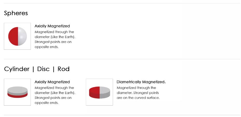Click the axial disc description paragraph
The image size is (241, 117).
(55, 95)
